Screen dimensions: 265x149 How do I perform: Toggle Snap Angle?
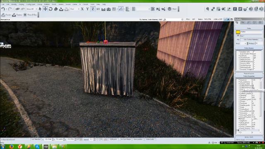[120, 9]
